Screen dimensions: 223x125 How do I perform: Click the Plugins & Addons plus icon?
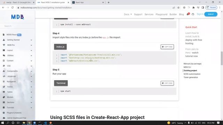[x=4, y=113]
